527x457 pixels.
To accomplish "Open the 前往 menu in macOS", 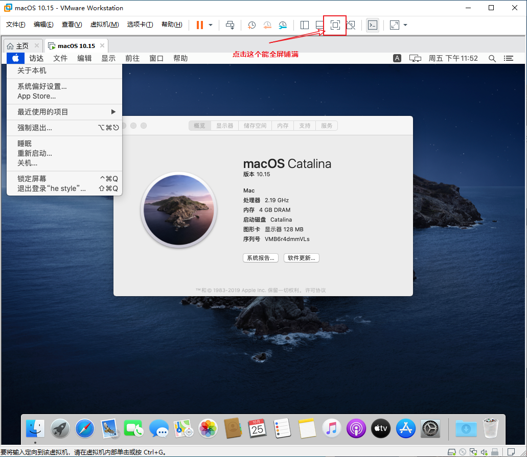I will tap(132, 58).
